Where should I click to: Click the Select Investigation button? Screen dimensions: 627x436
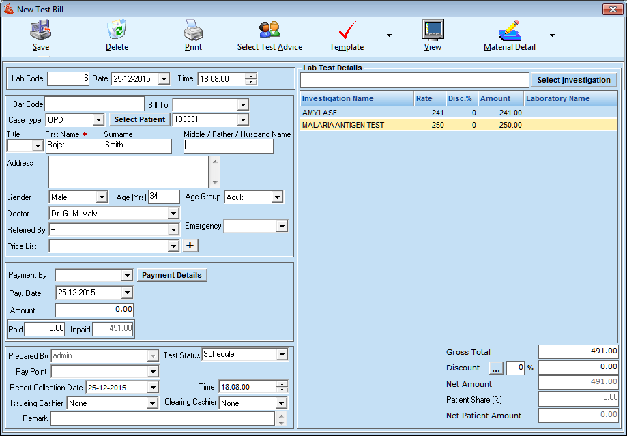573,80
